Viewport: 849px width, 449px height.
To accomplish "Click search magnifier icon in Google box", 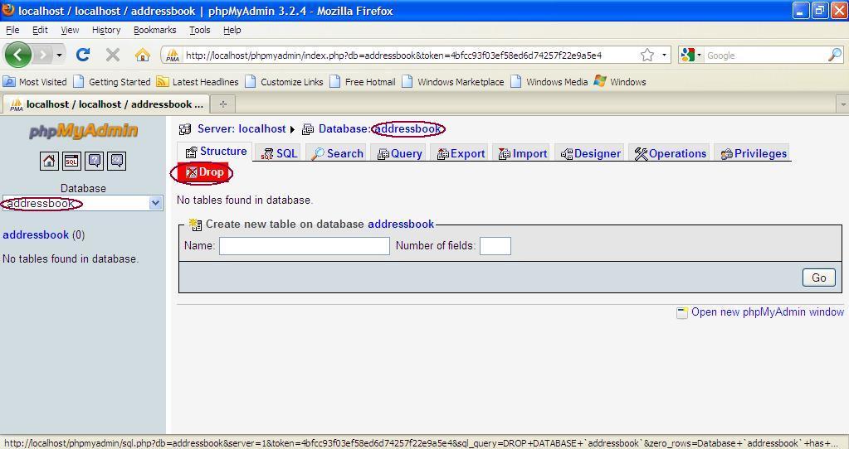I will tap(835, 55).
